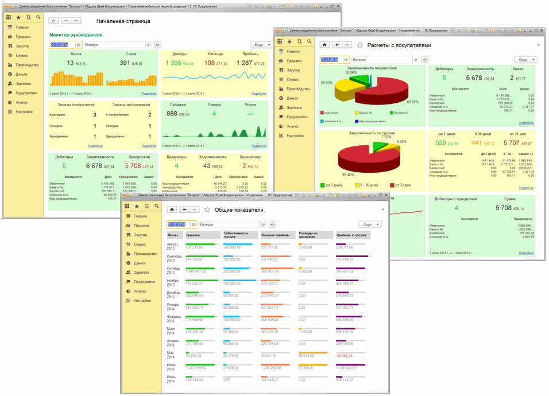The width and height of the screenshot is (549, 396).
Task: Open Подробнее link under Доходы Расходы Прибыль chart
Action: 259,94
